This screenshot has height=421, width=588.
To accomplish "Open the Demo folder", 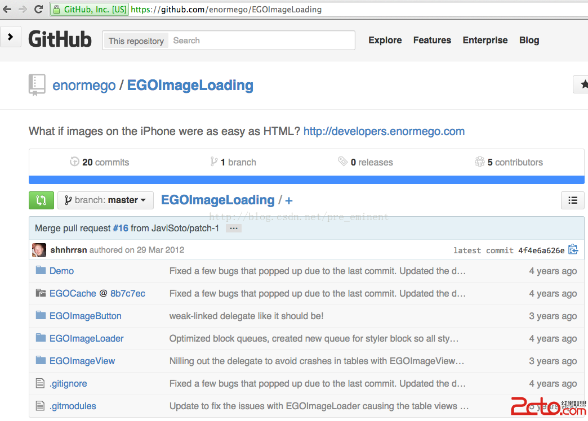I will click(x=61, y=271).
